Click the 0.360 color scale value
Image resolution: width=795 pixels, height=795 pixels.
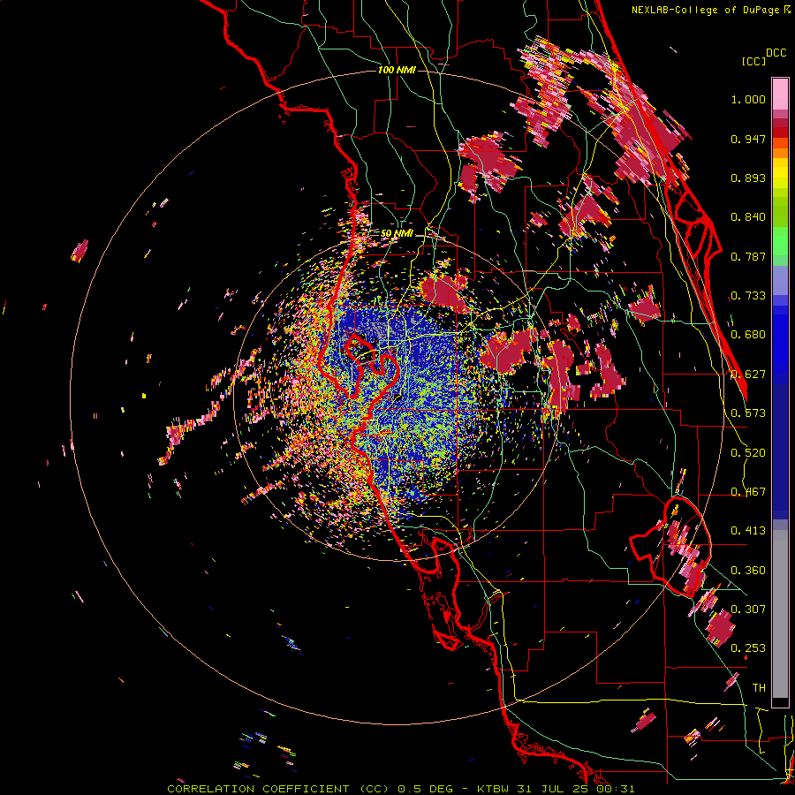pyautogui.click(x=748, y=571)
